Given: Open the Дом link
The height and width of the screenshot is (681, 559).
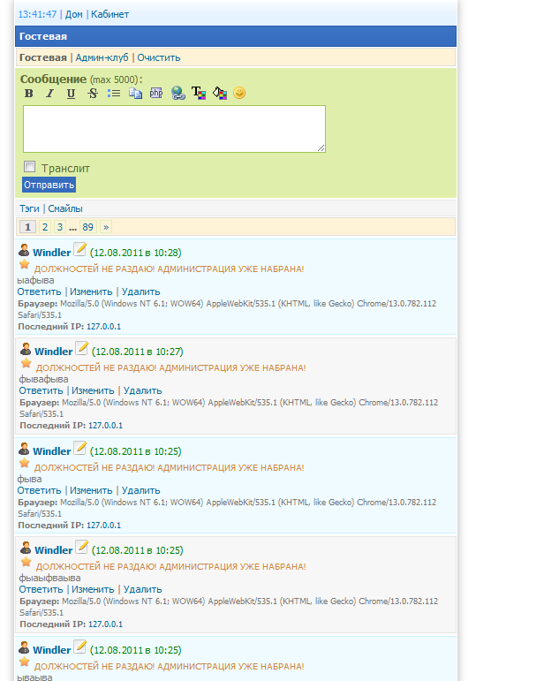Looking at the screenshot, I should coord(74,14).
